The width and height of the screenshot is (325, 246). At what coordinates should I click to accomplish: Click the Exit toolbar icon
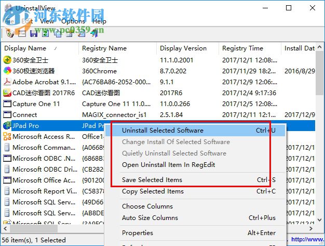tap(94, 33)
